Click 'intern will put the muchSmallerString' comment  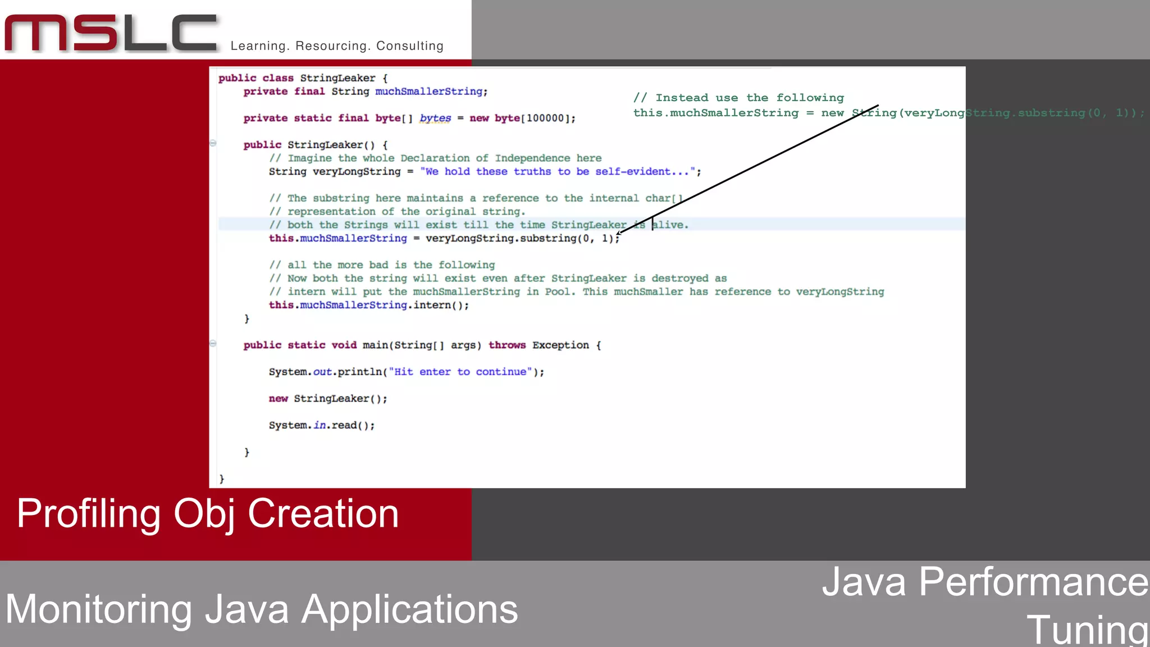(576, 292)
